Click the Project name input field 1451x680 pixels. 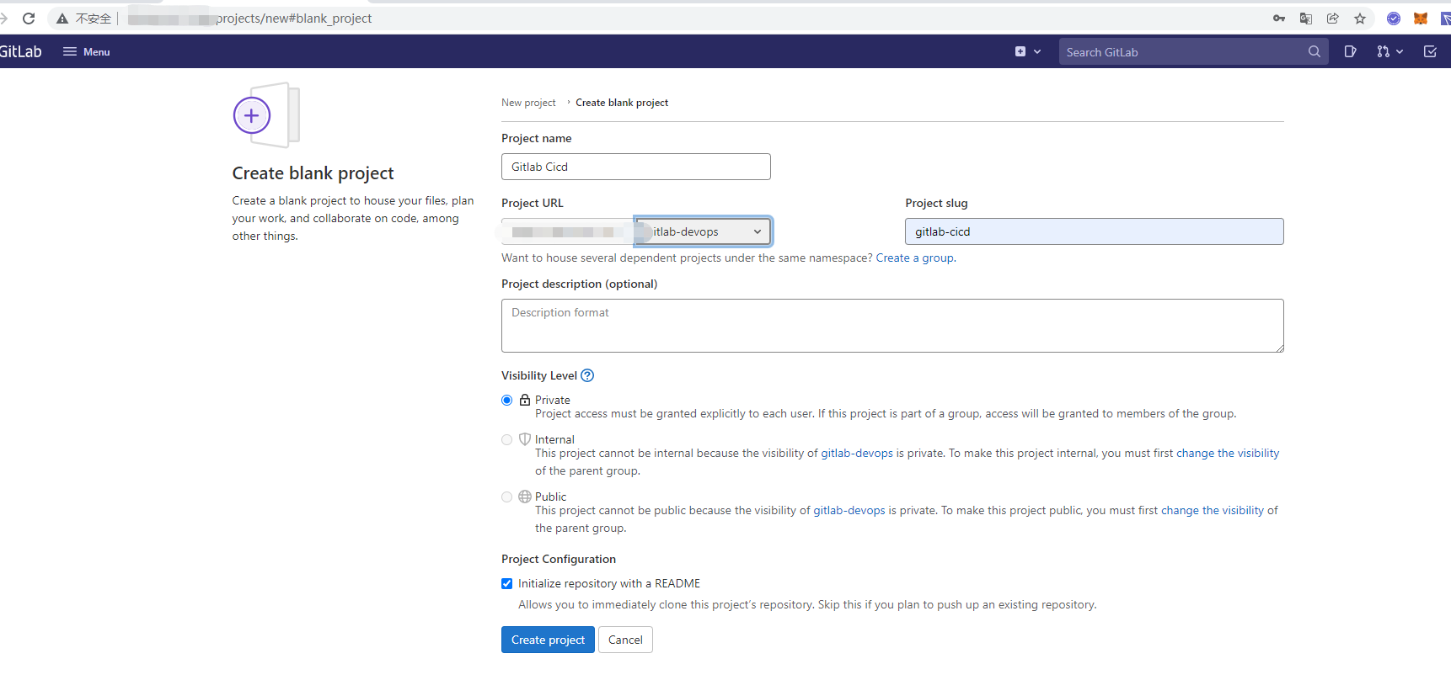click(x=636, y=167)
